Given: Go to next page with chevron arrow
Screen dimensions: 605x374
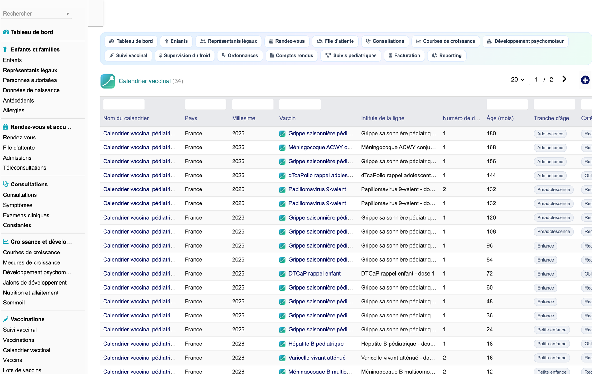Looking at the screenshot, I should point(564,79).
